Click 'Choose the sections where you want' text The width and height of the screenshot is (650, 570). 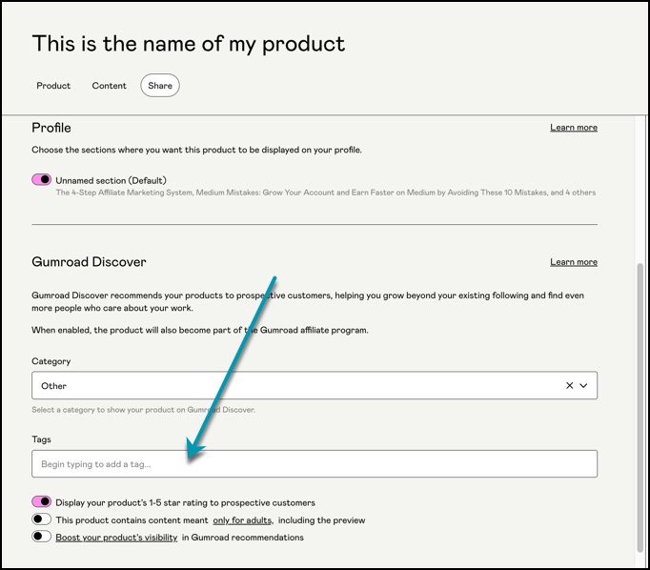point(196,150)
